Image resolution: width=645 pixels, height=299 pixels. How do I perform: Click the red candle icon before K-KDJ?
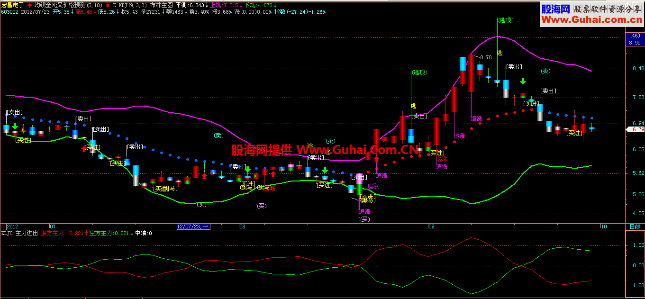coord(108,5)
